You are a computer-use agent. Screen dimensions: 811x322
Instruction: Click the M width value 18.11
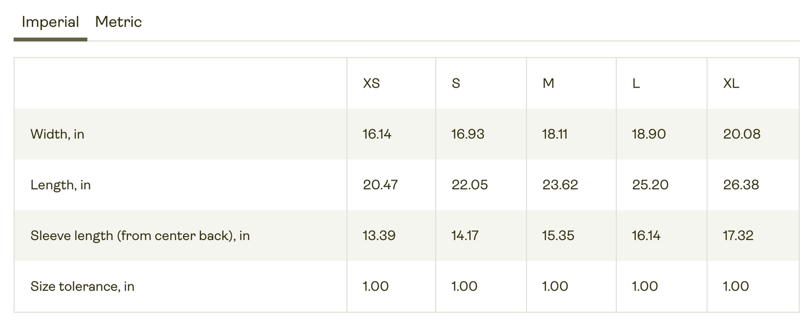coord(555,134)
